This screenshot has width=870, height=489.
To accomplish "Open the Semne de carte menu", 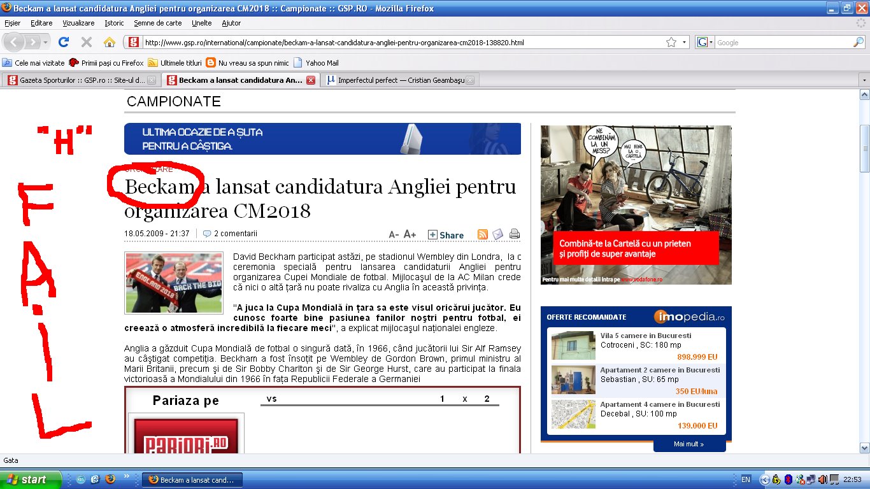I will coord(158,23).
